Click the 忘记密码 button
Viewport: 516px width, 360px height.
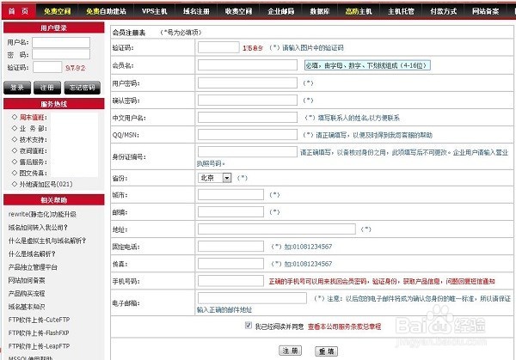(x=83, y=88)
